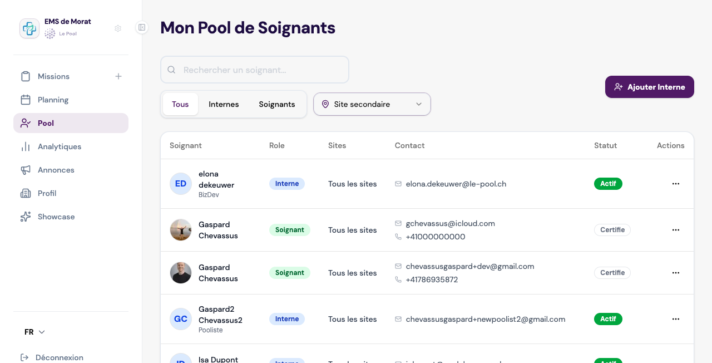This screenshot has height=363, width=712.
Task: Select the Soignants filter tab
Action: (277, 104)
